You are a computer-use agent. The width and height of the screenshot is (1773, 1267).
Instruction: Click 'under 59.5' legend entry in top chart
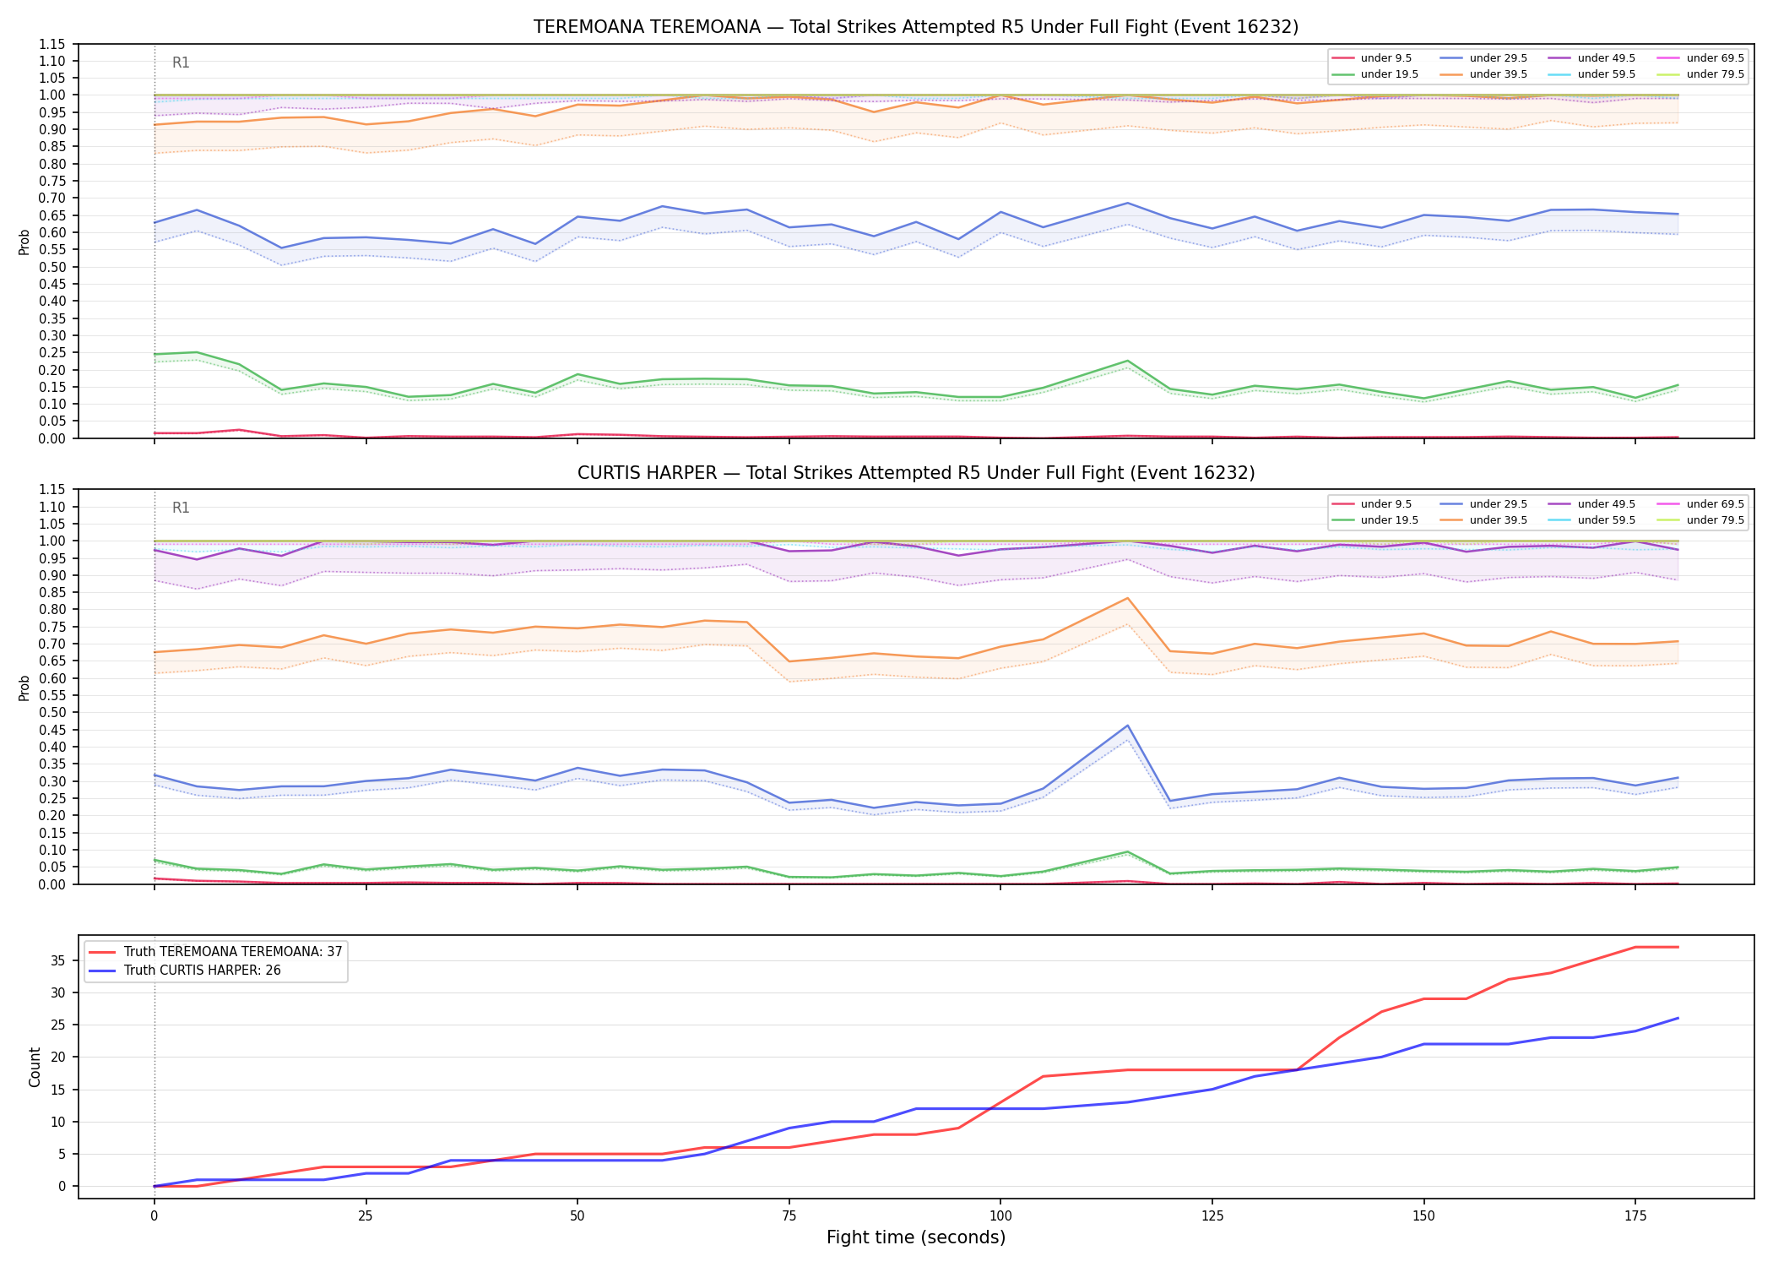(x=1592, y=74)
